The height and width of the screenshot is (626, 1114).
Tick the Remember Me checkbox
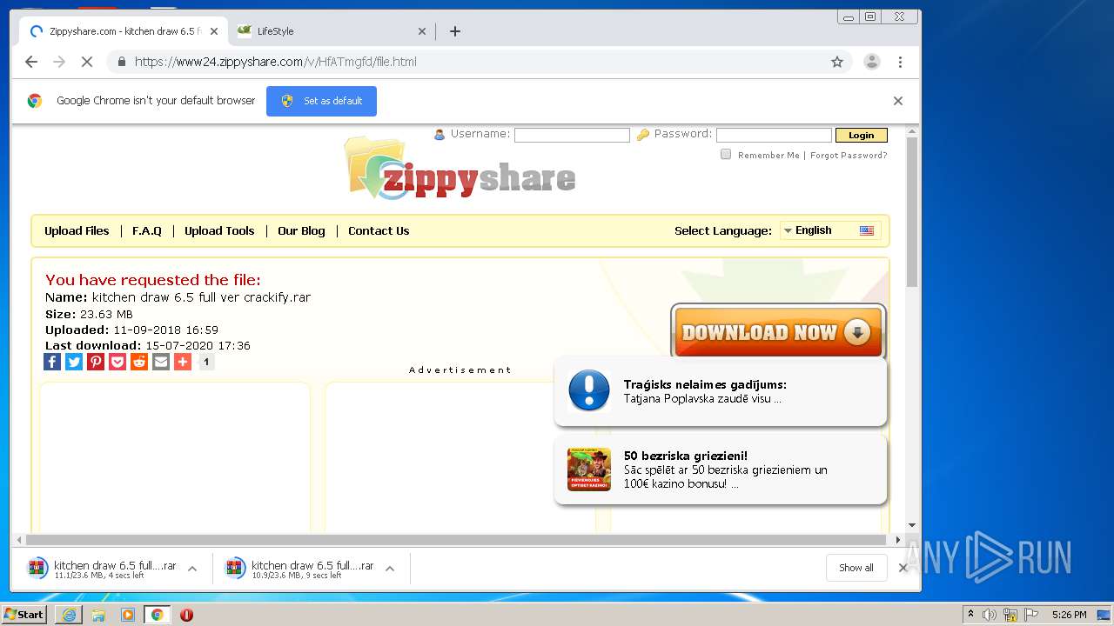[x=726, y=154]
